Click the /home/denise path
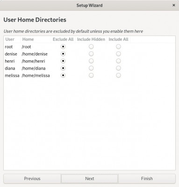The image size is (179, 187). (x=35, y=54)
